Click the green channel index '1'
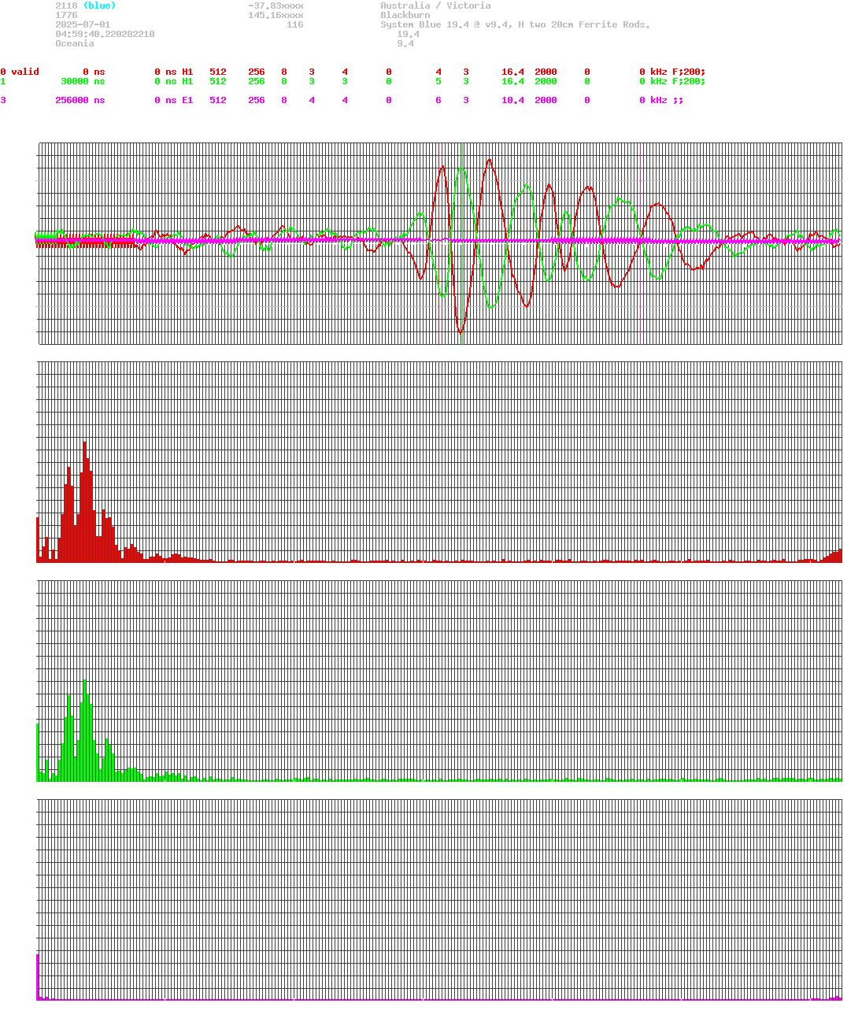862x1018 pixels. [3, 81]
